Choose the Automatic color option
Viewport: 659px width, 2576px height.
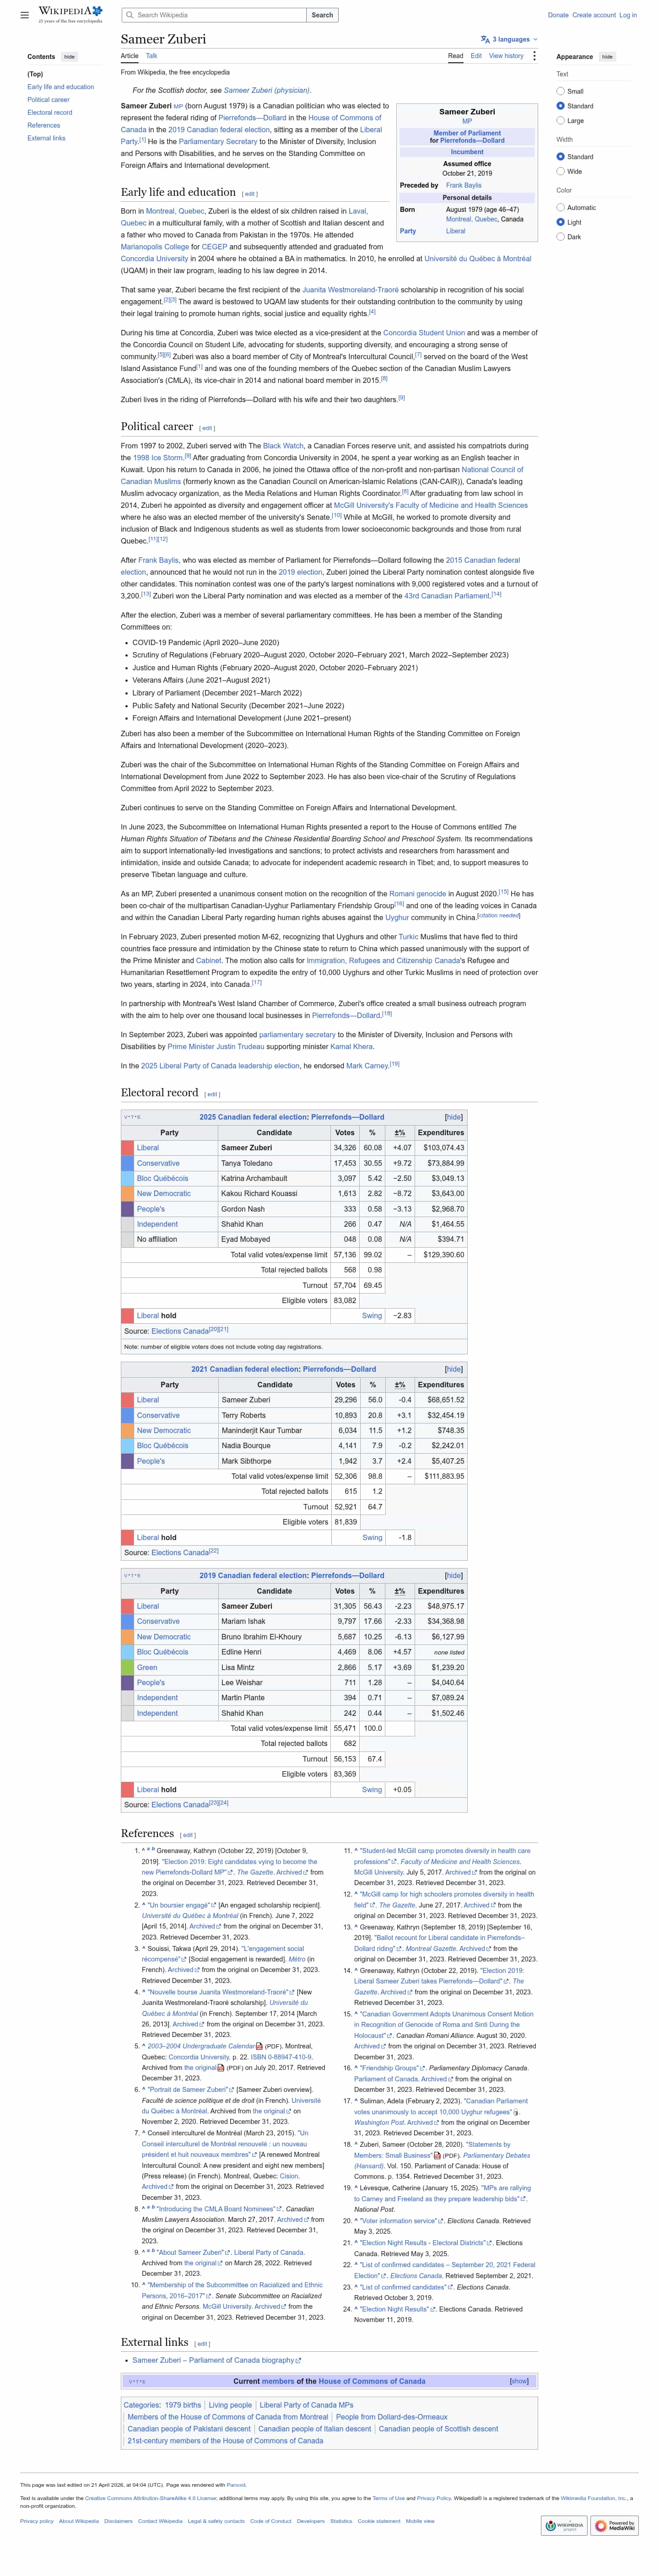click(560, 208)
